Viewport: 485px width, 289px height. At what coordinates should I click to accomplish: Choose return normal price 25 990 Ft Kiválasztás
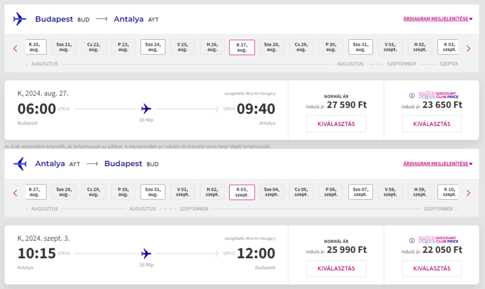click(336, 268)
